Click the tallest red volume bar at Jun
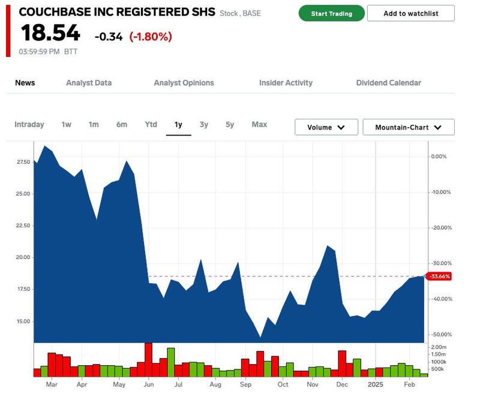480x397 pixels. 148,360
